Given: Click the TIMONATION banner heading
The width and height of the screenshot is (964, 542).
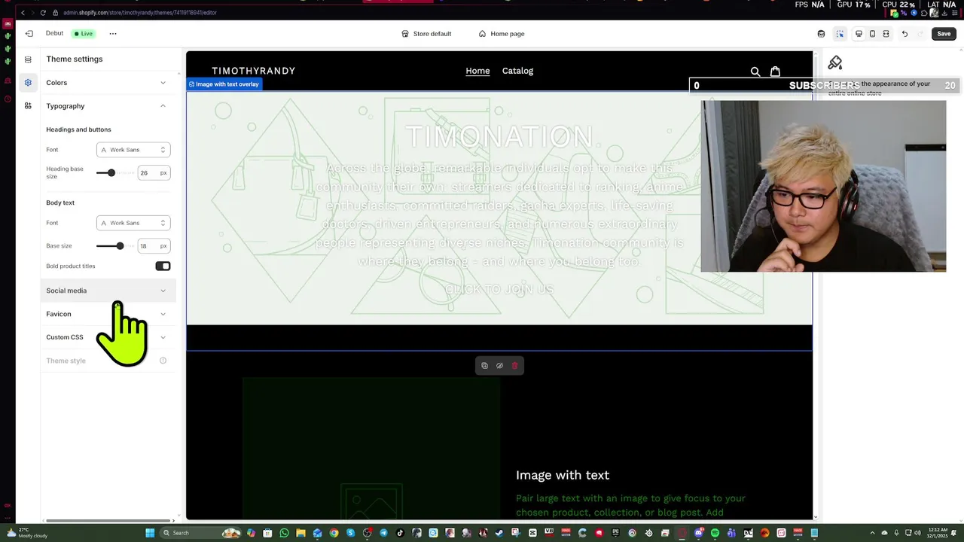Looking at the screenshot, I should 499,137.
